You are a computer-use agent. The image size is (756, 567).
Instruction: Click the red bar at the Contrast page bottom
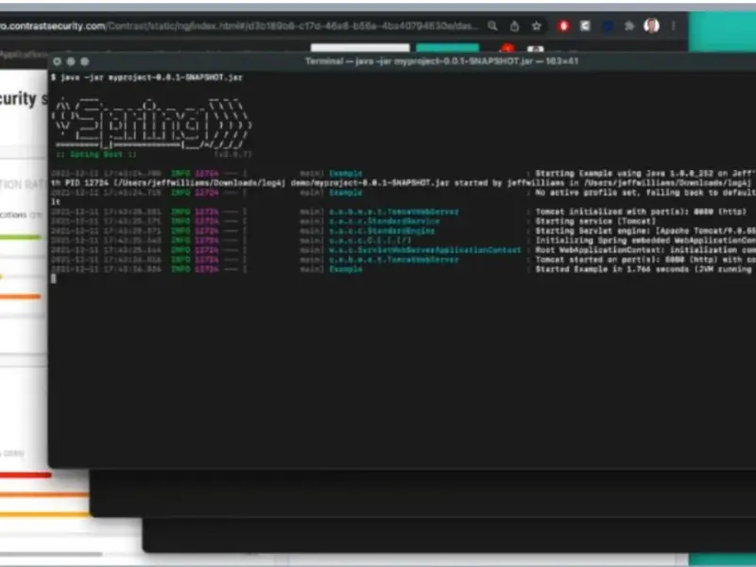(26, 475)
